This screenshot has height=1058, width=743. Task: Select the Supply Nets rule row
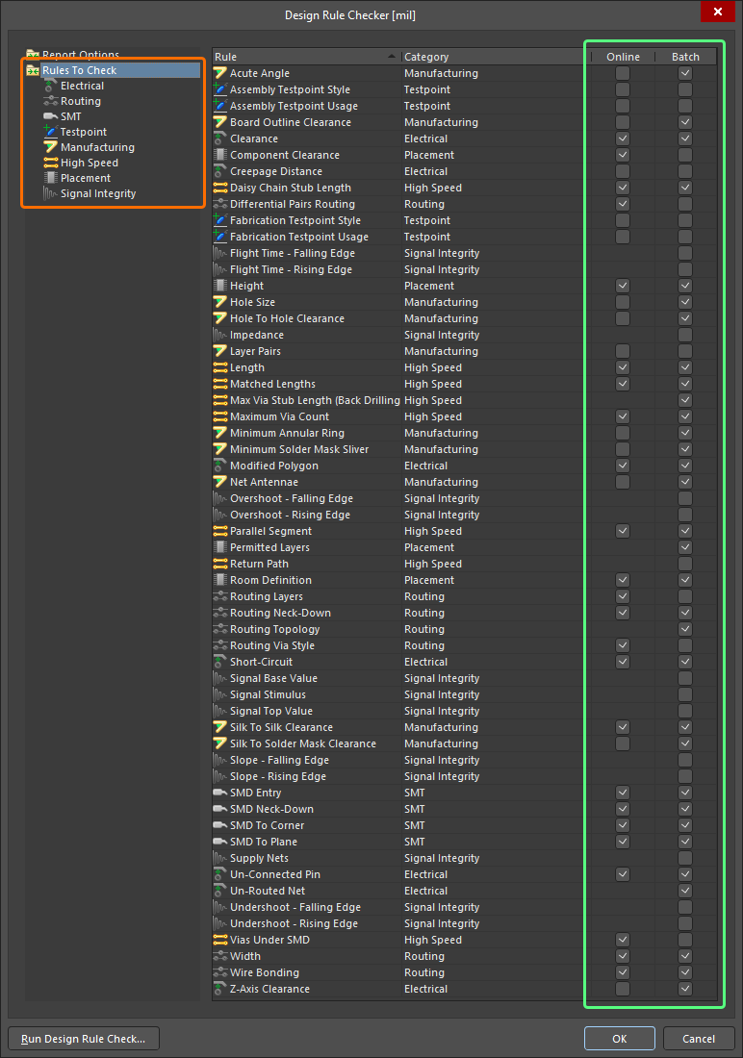pos(465,858)
